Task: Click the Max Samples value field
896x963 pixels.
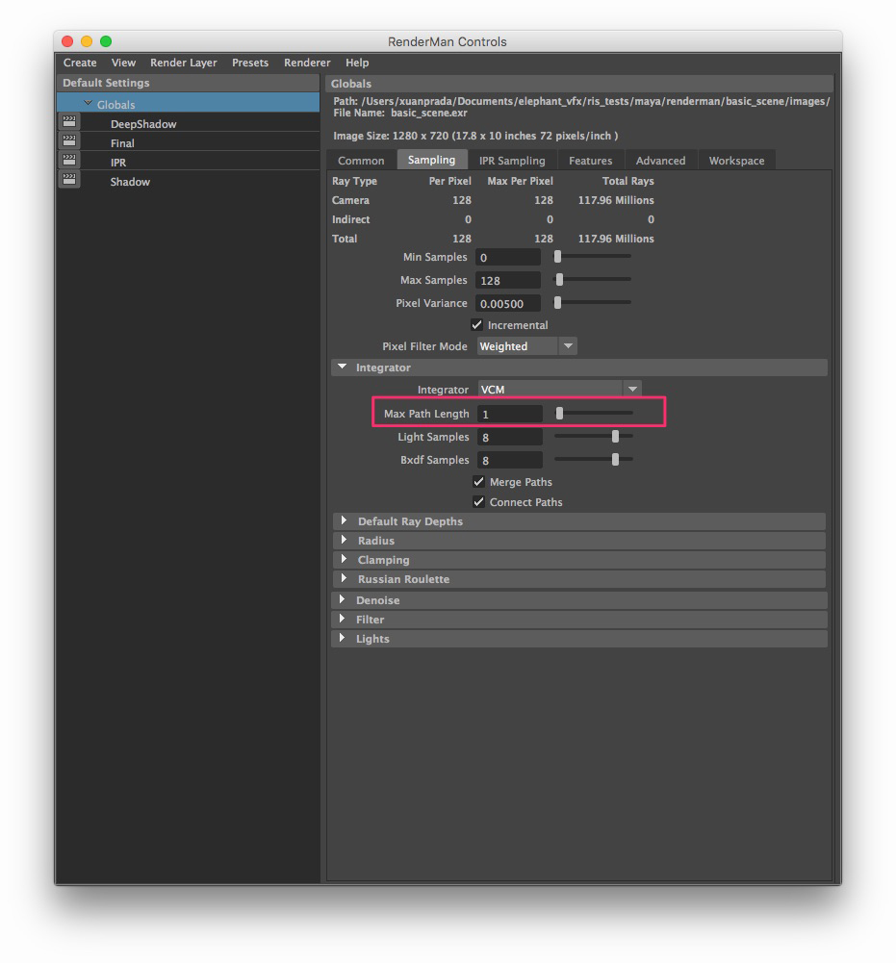Action: click(x=508, y=280)
